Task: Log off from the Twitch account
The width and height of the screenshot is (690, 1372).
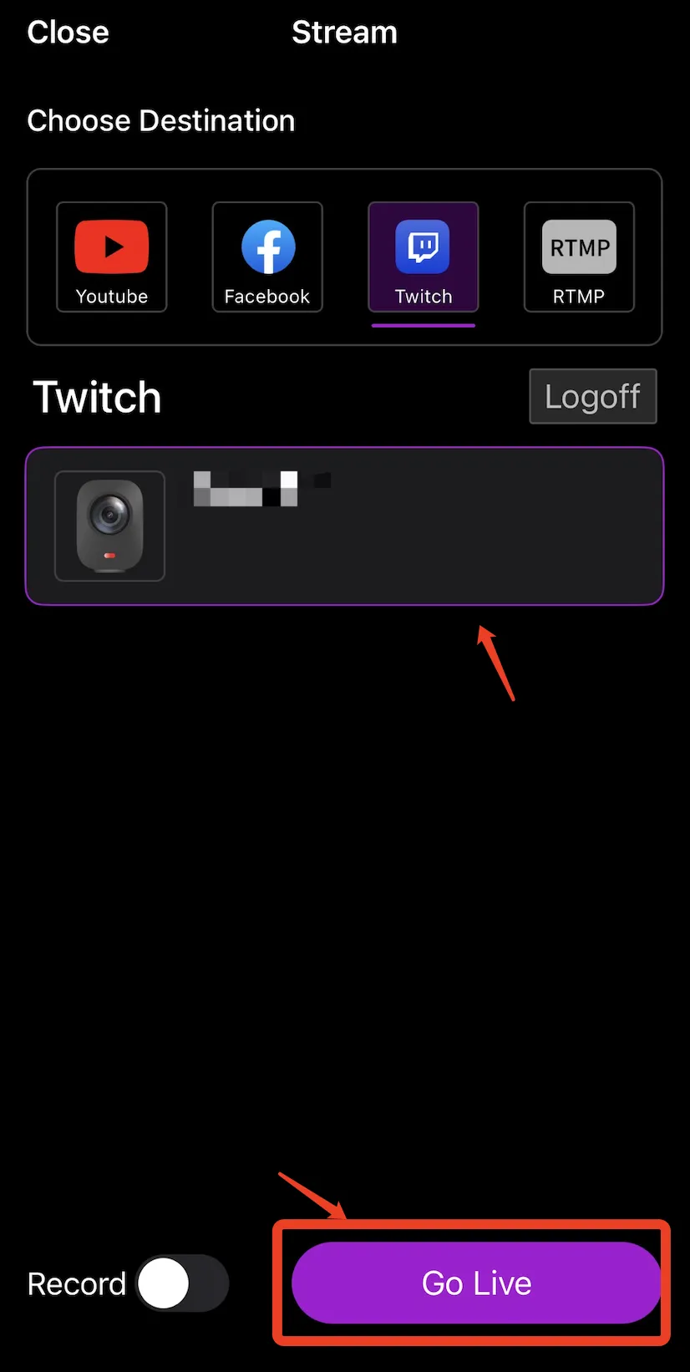Action: 593,396
